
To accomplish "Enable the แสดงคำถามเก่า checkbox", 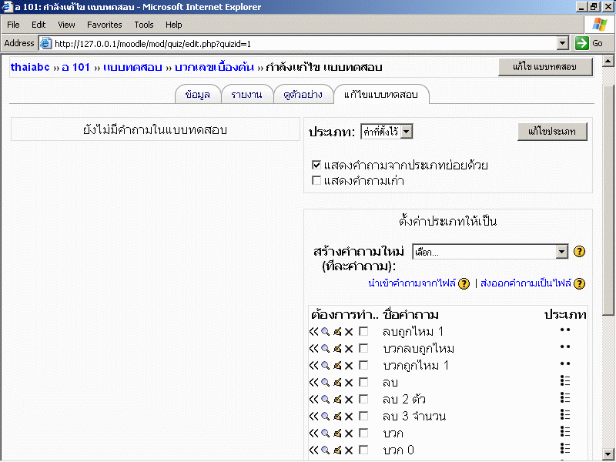I will pyautogui.click(x=316, y=180).
